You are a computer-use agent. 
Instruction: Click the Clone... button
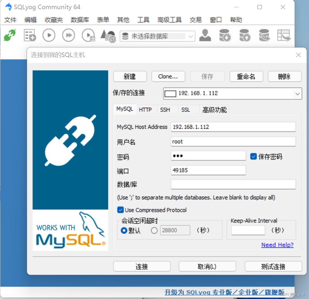168,76
